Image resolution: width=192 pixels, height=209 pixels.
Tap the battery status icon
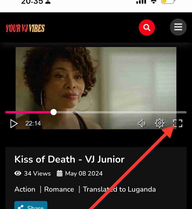[x=168, y=2]
